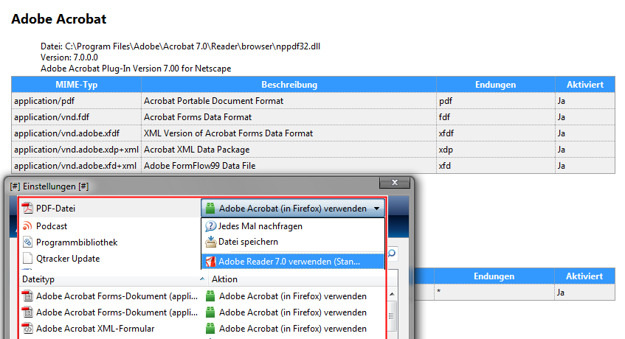This screenshot has width=625, height=339.
Task: Click the save icon beside Datei speichern
Action: [210, 242]
